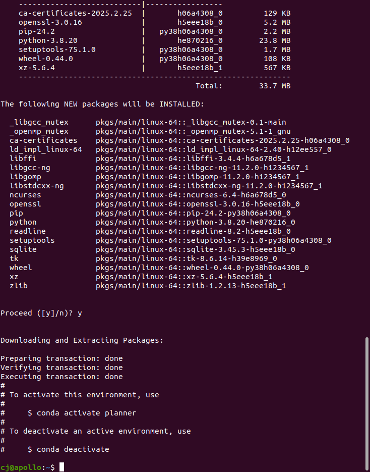The height and width of the screenshot is (472, 370).
Task: Click the 'Total: 33.7 MB' line
Action: (243, 86)
